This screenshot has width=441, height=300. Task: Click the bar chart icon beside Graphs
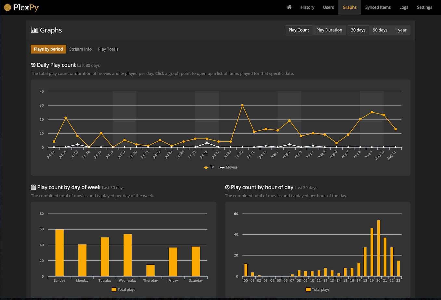[x=34, y=30]
